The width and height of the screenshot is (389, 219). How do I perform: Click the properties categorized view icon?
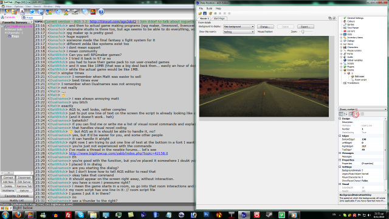tap(341, 114)
